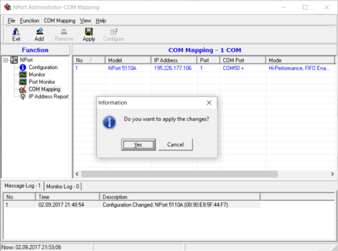Click the Add toolbar icon
This screenshot has width=338, height=251.
39,32
